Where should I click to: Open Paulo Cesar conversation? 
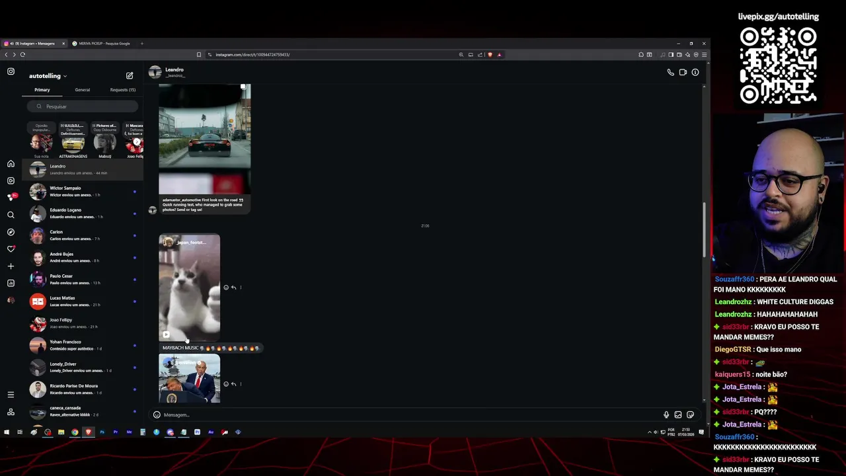[x=83, y=279]
